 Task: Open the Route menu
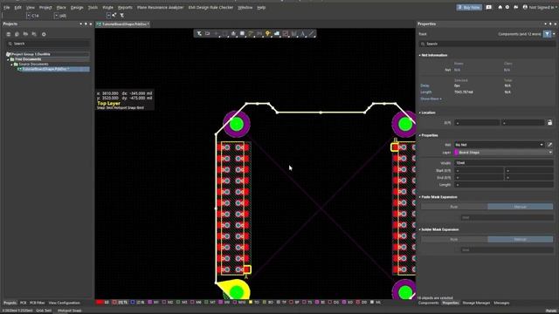[x=107, y=7]
